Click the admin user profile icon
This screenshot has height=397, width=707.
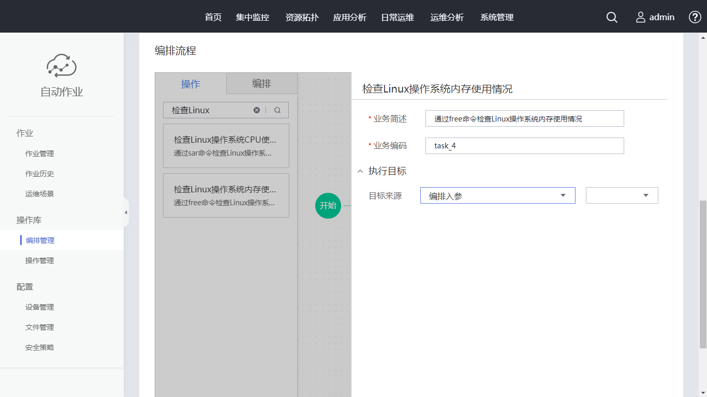coord(641,18)
